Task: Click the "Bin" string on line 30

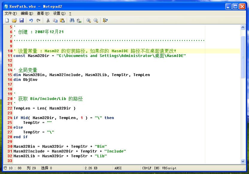Action: [101, 147]
